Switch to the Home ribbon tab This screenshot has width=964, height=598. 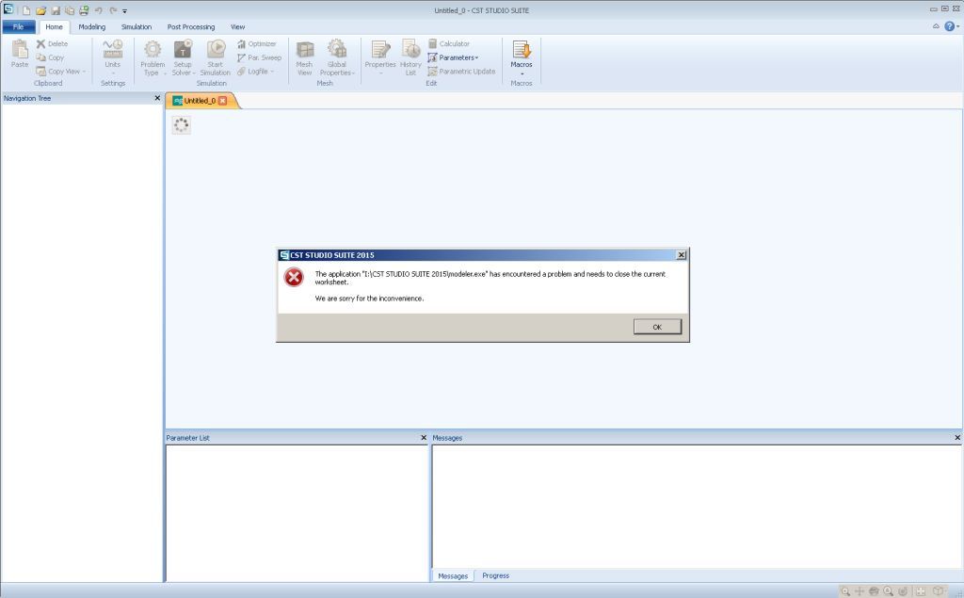point(54,27)
